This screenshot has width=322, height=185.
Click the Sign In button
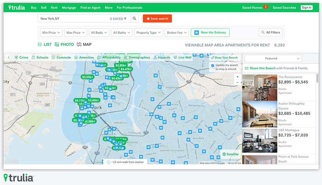[x=307, y=8]
